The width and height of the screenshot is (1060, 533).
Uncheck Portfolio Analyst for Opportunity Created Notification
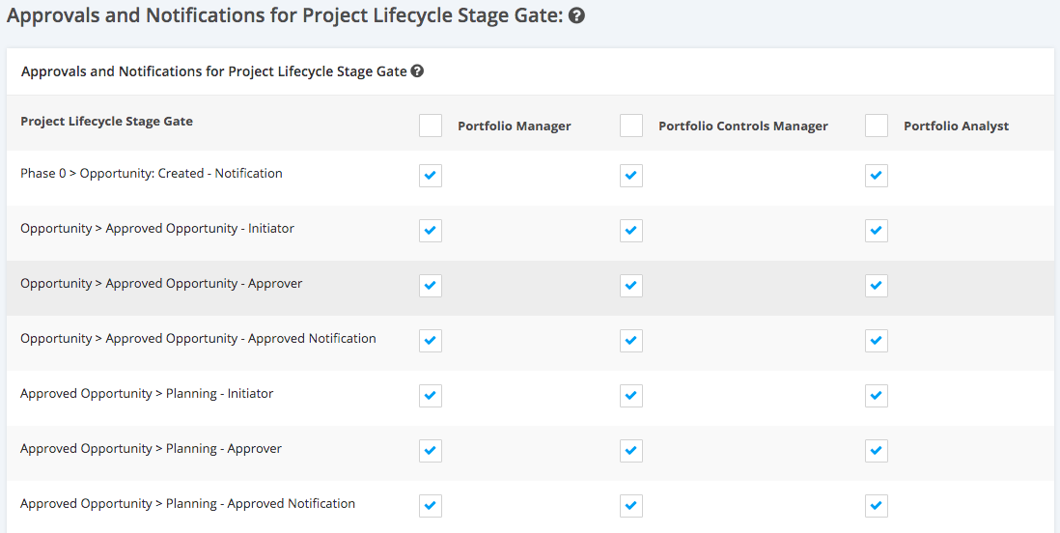point(877,176)
